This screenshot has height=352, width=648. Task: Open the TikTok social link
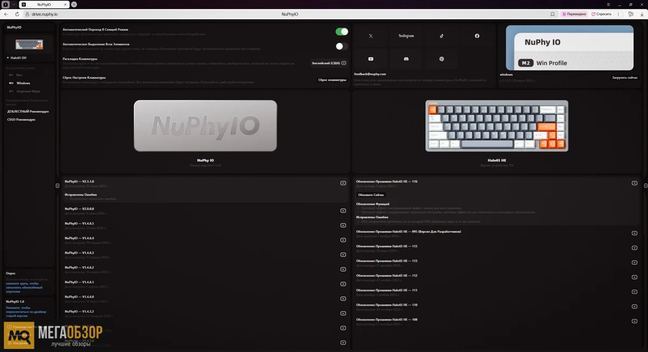coord(441,36)
